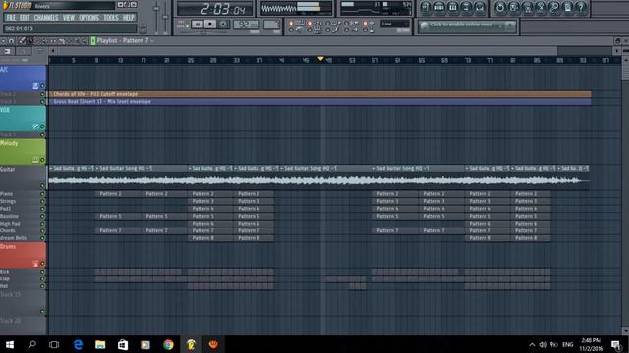Toggle the playlist magnet snap icon
Viewport: 629px width, 353px height.
[x=11, y=41]
